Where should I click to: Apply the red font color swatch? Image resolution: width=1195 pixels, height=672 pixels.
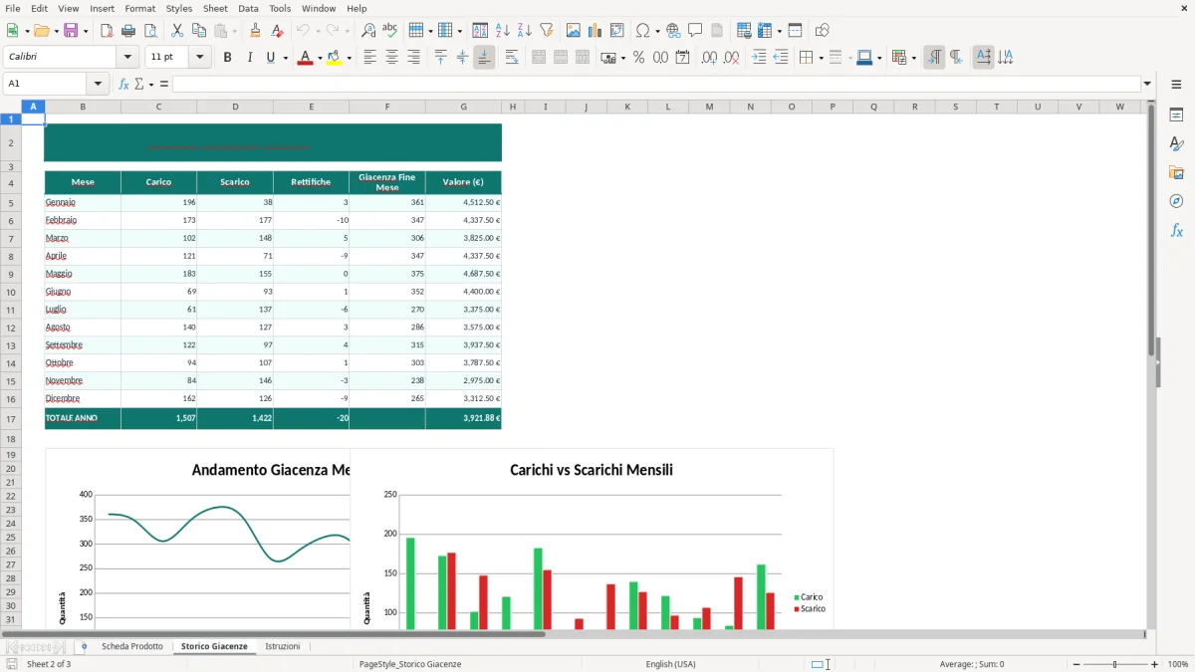pyautogui.click(x=304, y=58)
